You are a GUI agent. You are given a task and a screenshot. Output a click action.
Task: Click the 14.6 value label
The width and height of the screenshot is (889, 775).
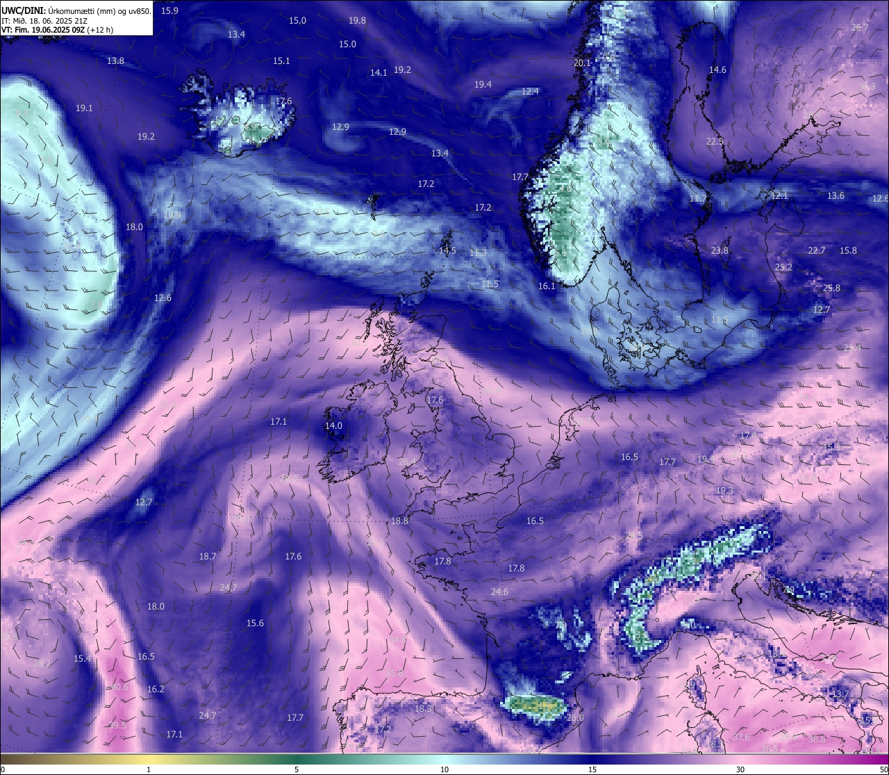(x=717, y=70)
